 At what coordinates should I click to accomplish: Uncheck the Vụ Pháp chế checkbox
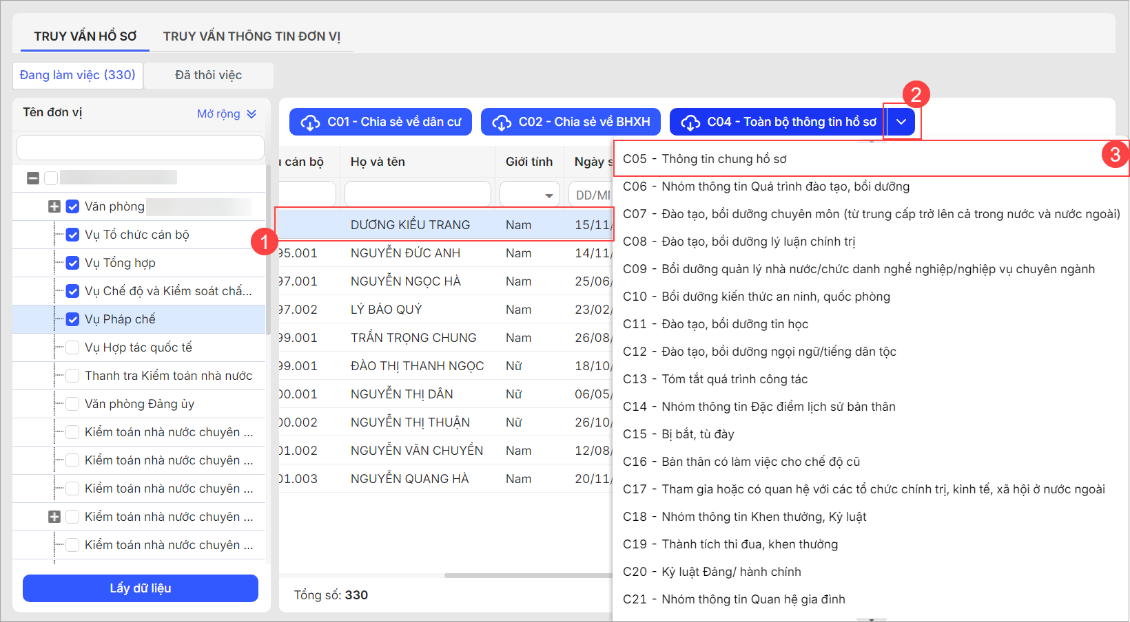pyautogui.click(x=72, y=319)
